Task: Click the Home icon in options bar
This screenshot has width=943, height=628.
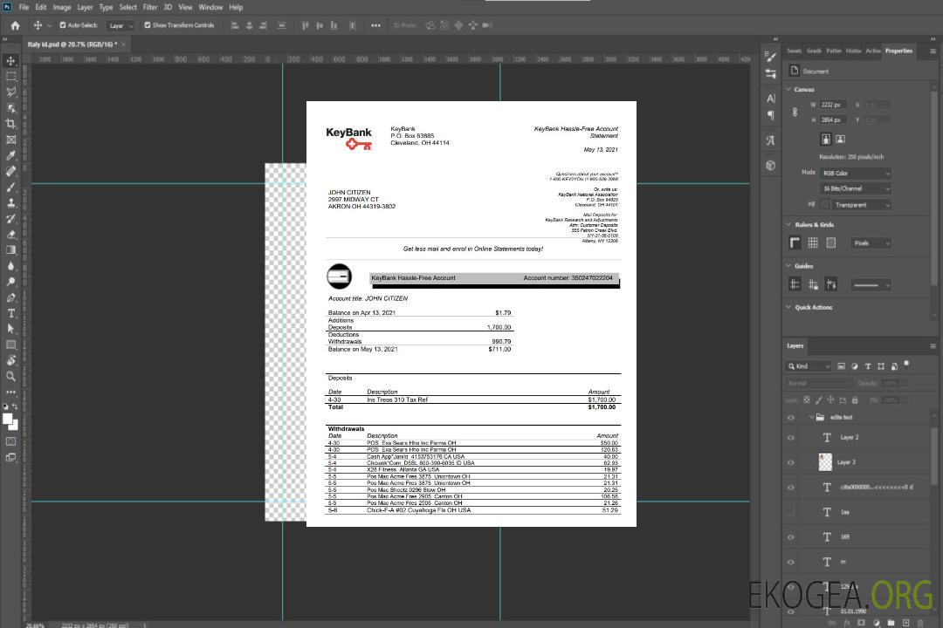Action: tap(15, 25)
